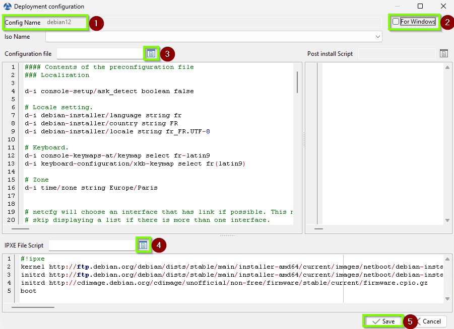454x329 pixels.
Task: Enable the For Windows checkbox
Action: pos(396,22)
